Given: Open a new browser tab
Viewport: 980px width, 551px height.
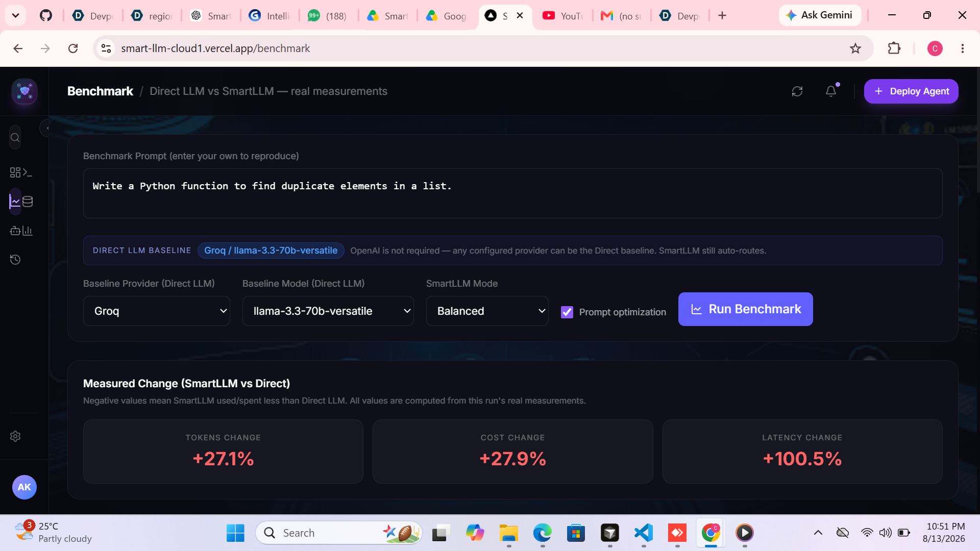Looking at the screenshot, I should 722,16.
